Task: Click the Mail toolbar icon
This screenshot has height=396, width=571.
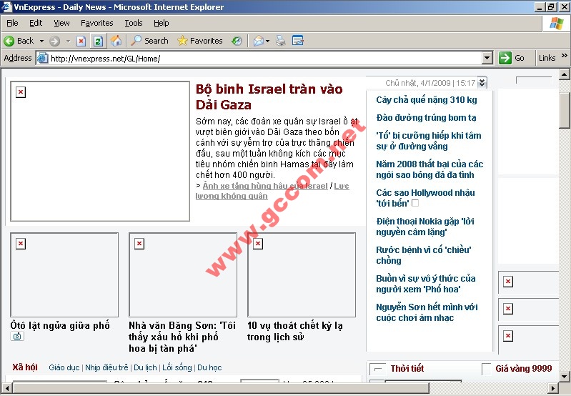Action: (259, 41)
